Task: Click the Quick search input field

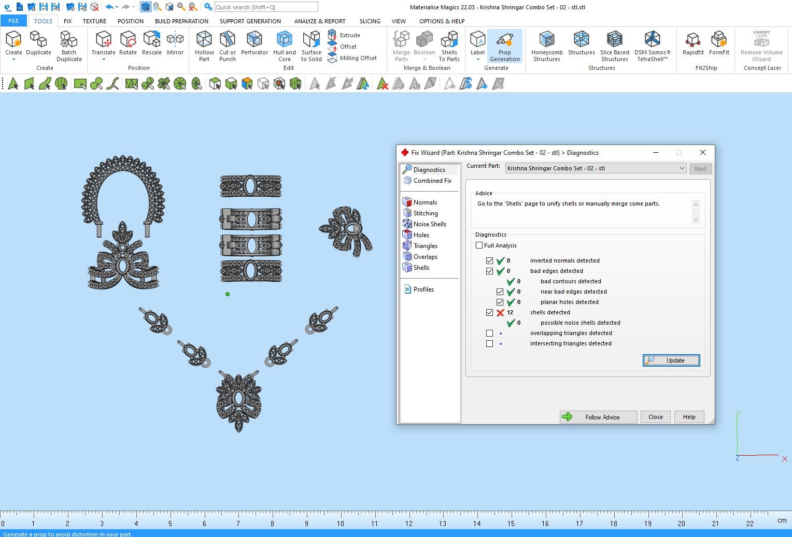Action: coord(266,7)
